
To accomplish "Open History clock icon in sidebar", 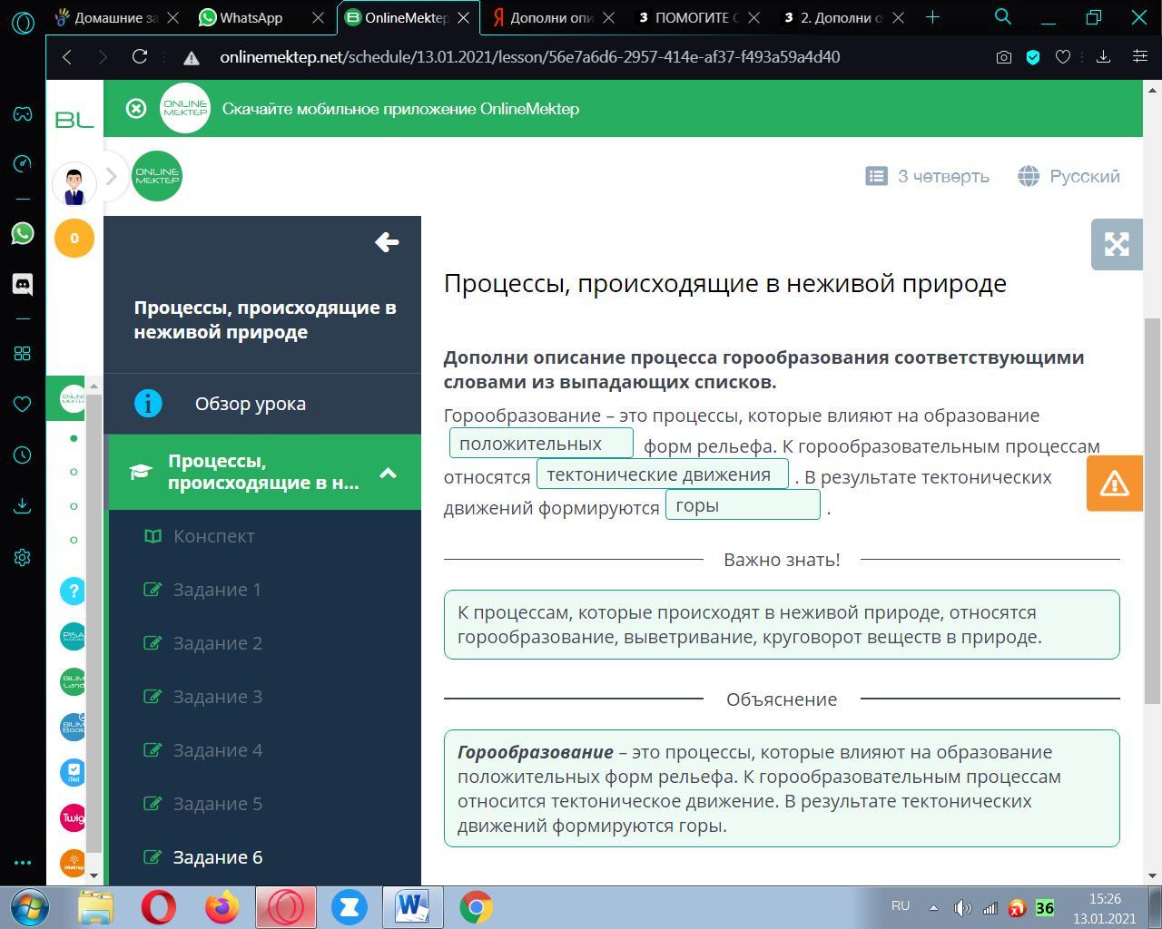I will click(23, 455).
